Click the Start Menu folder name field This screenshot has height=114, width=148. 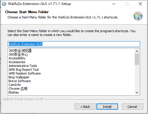click(74, 44)
